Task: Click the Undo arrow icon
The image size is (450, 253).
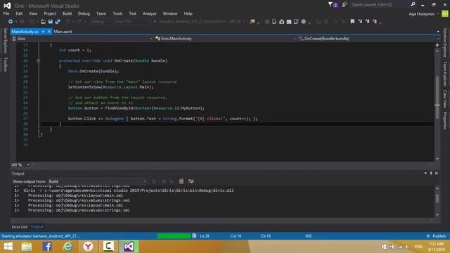Action: pyautogui.click(x=67, y=22)
